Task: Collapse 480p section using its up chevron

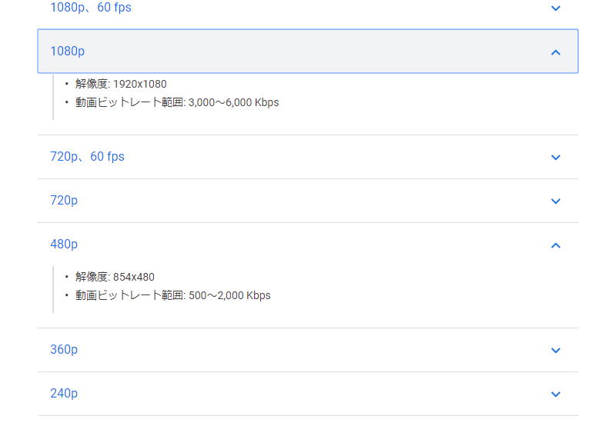Action: tap(556, 245)
